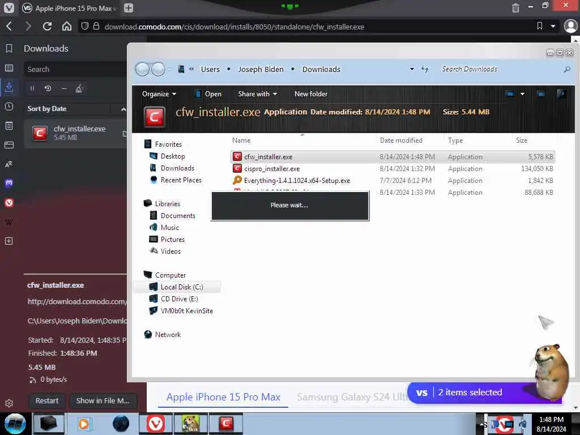Image resolution: width=580 pixels, height=435 pixels.
Task: Open the Vivaldi web panel
Action: [x=9, y=203]
